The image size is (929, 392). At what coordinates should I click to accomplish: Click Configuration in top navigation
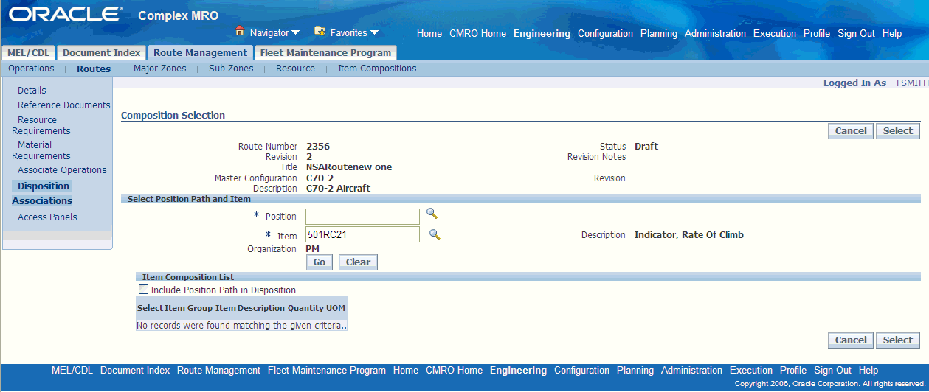pos(605,33)
